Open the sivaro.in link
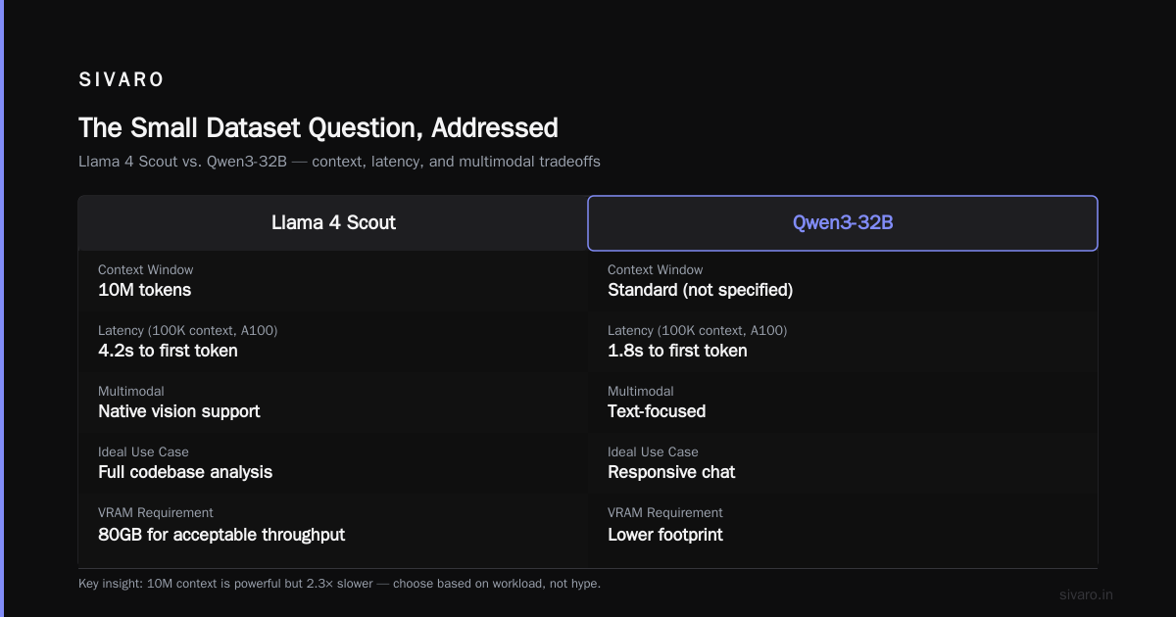This screenshot has height=617, width=1176. coord(1087,594)
